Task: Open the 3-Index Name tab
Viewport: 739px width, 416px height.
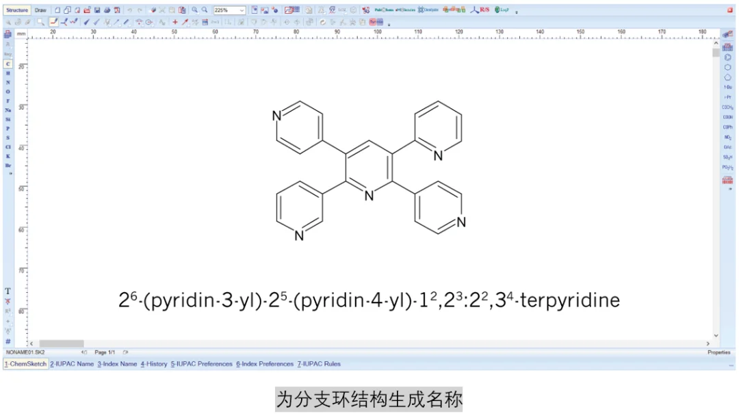Action: coord(117,364)
